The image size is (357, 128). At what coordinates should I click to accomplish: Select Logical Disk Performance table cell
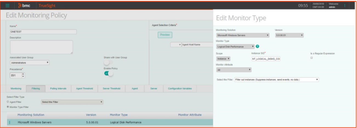(126, 122)
